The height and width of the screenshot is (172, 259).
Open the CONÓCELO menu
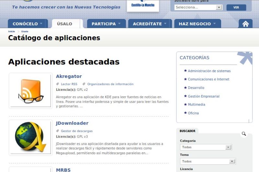coord(28,24)
